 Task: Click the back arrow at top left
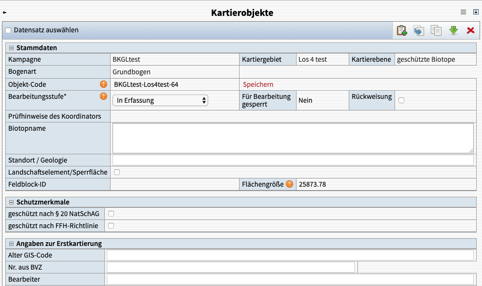point(5,13)
